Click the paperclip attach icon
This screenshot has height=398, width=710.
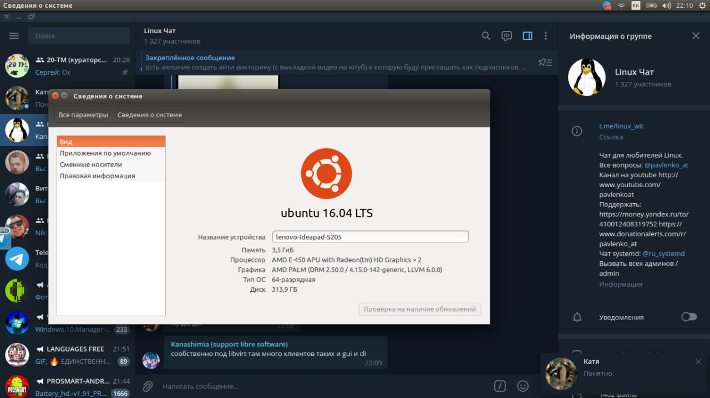pyautogui.click(x=148, y=386)
